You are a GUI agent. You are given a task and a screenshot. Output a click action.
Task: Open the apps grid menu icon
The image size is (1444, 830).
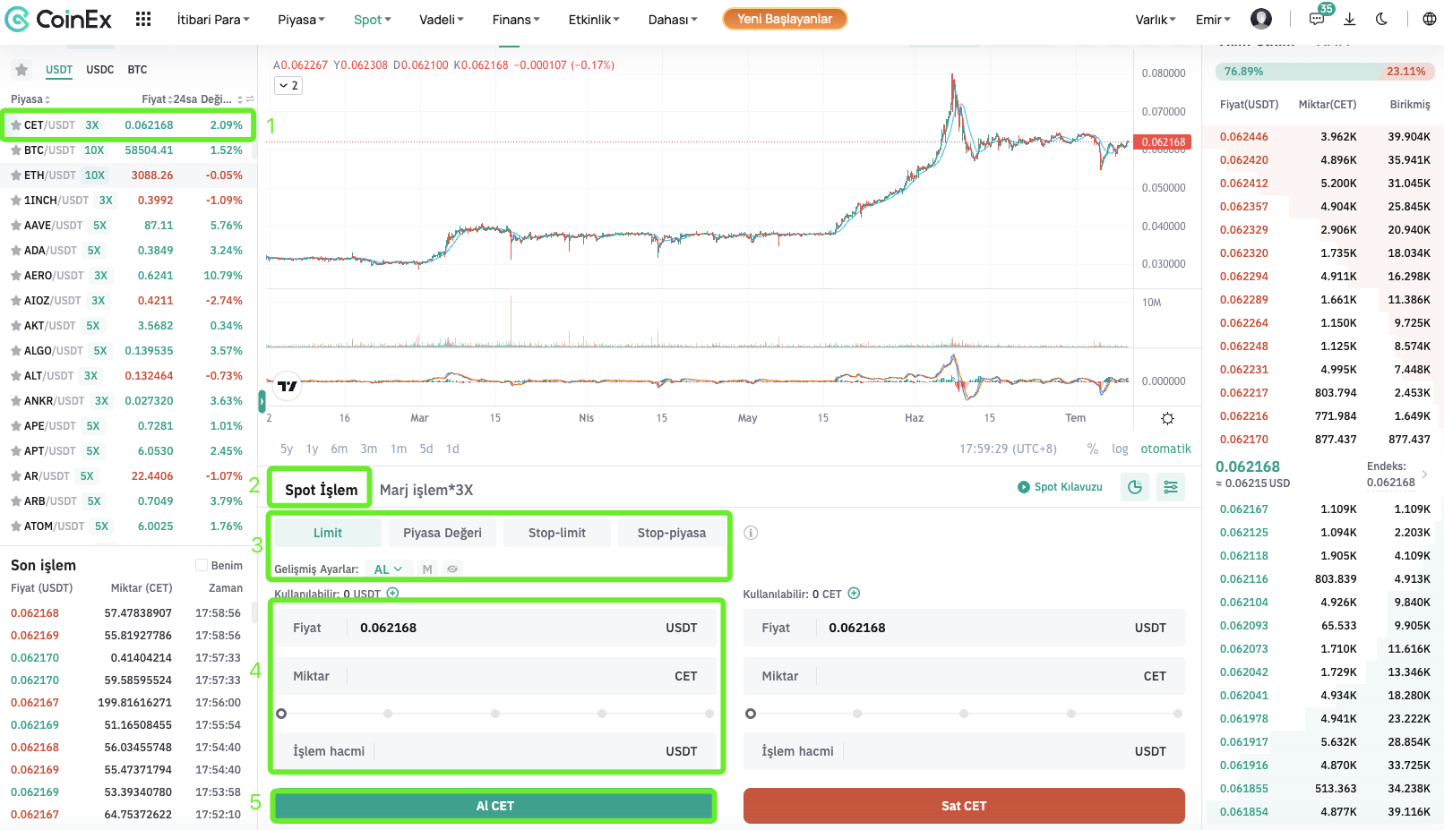click(x=143, y=19)
